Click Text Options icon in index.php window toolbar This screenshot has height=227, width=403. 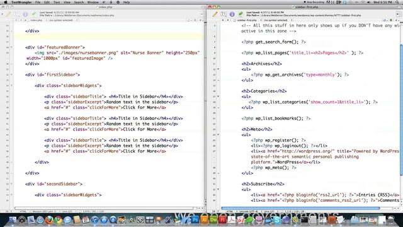point(17,14)
